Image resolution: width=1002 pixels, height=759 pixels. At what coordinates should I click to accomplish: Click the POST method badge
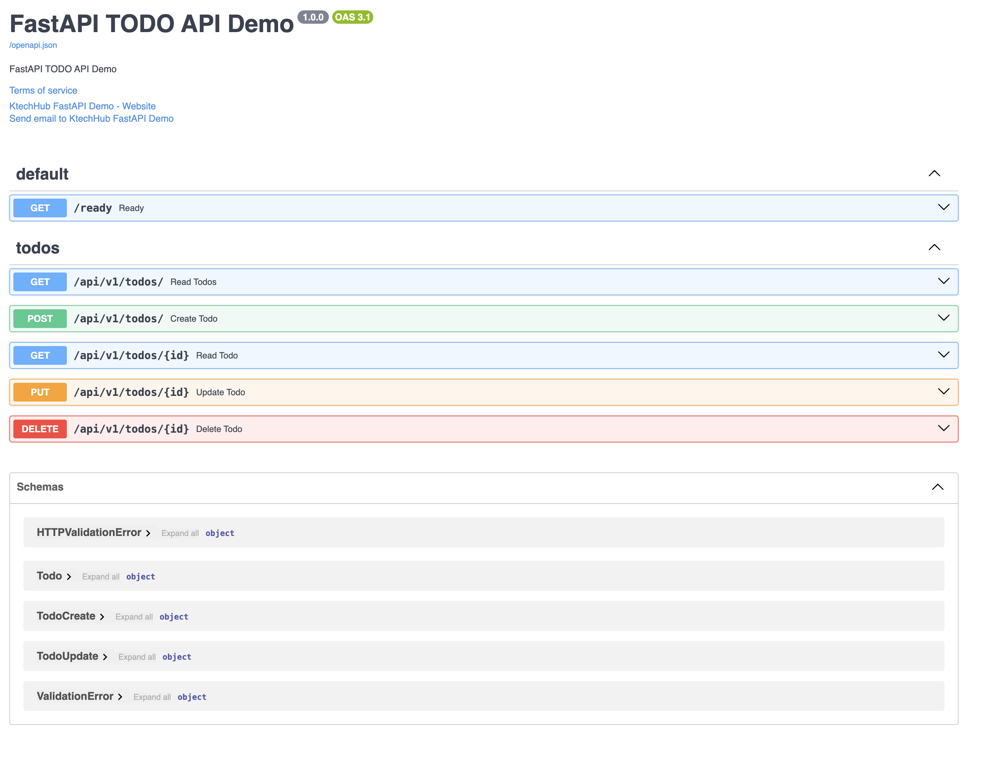point(40,319)
